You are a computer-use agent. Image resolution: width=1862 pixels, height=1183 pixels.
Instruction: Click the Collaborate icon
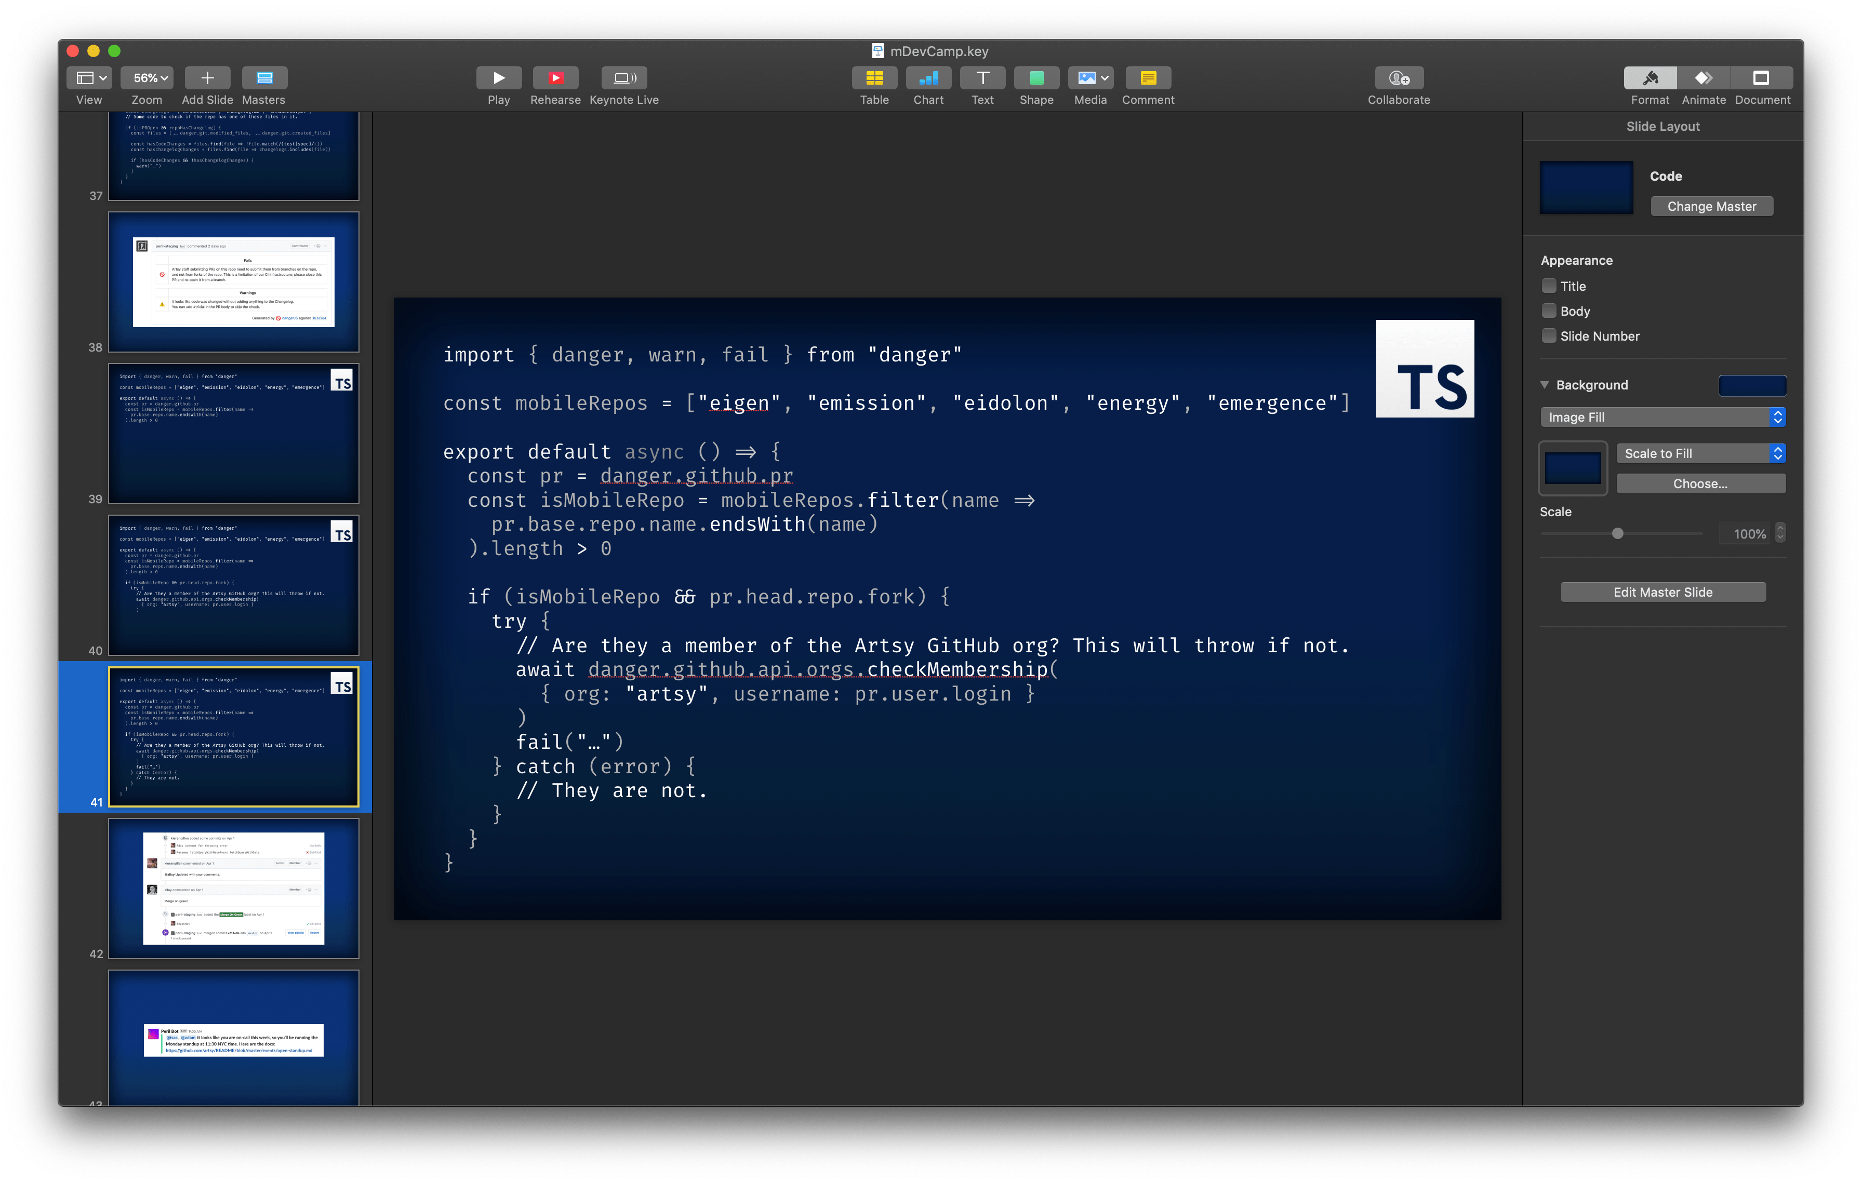point(1398,78)
